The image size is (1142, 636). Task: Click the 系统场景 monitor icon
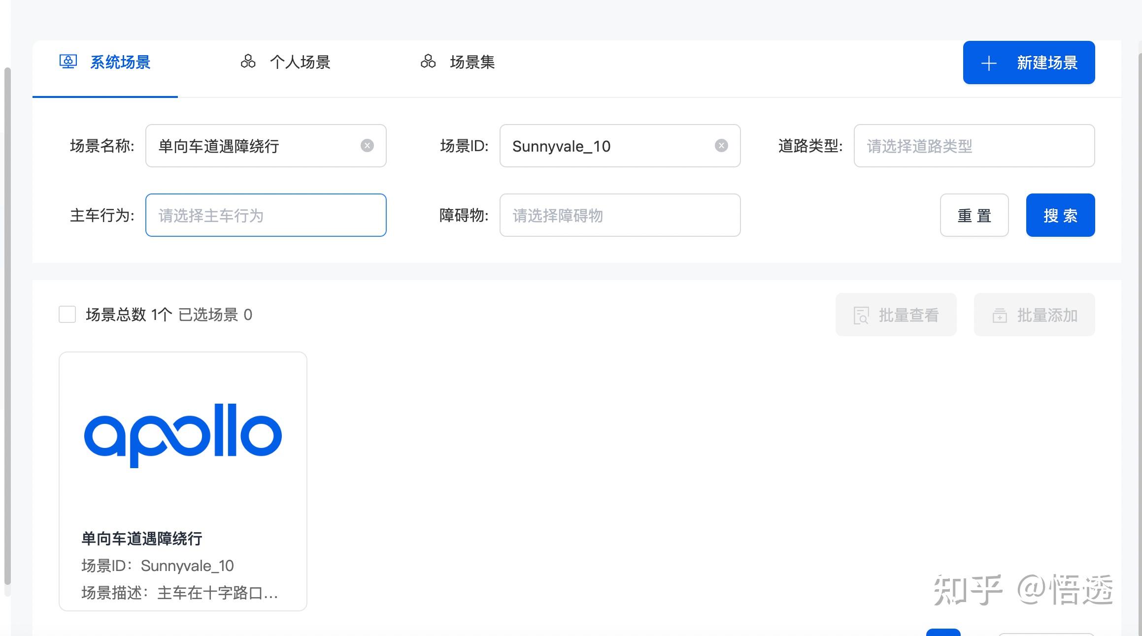tap(68, 62)
